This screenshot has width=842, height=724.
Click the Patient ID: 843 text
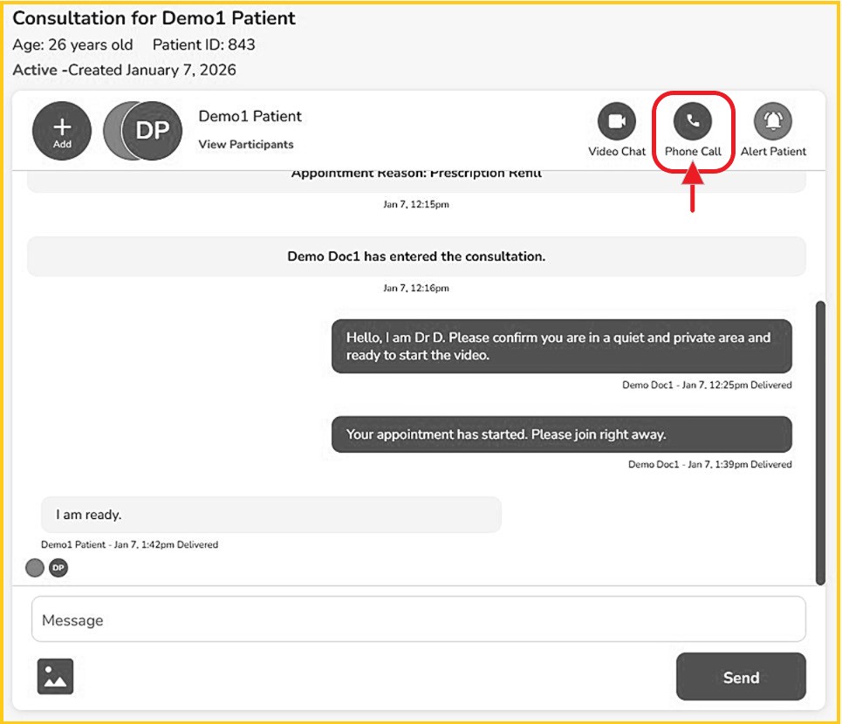pos(204,44)
